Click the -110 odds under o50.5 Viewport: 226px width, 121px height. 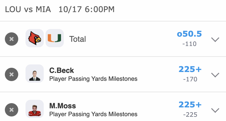point(190,44)
